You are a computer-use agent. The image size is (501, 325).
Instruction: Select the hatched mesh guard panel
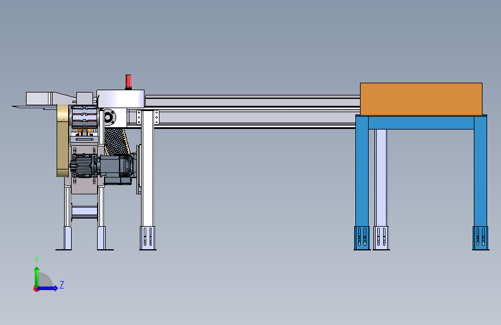pos(116,141)
